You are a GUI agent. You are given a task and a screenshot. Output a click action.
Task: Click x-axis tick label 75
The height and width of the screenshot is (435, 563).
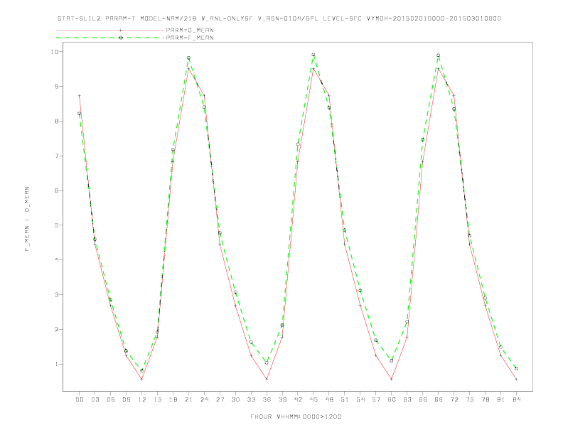pos(470,399)
